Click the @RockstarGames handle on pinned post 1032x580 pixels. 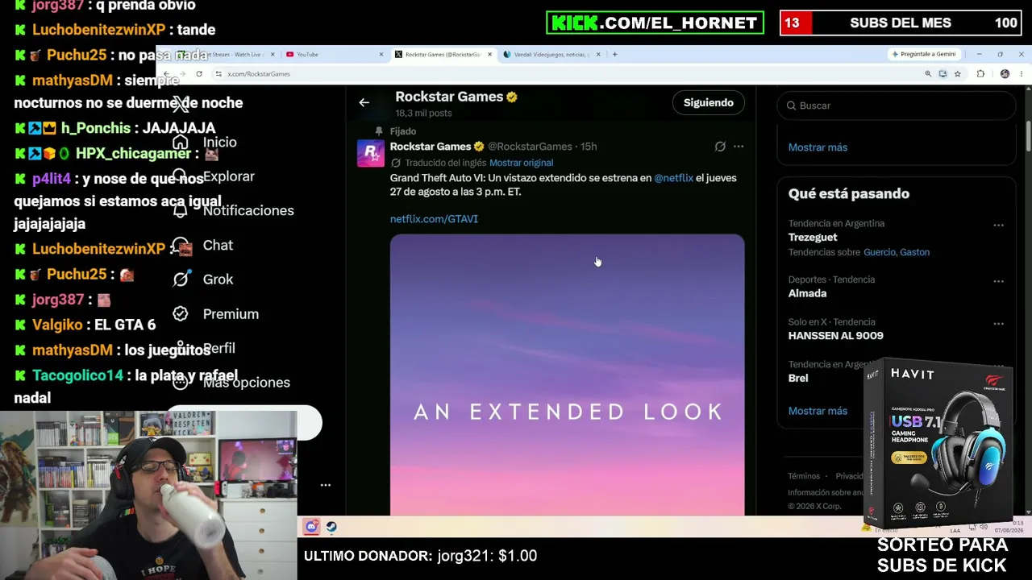tap(530, 147)
